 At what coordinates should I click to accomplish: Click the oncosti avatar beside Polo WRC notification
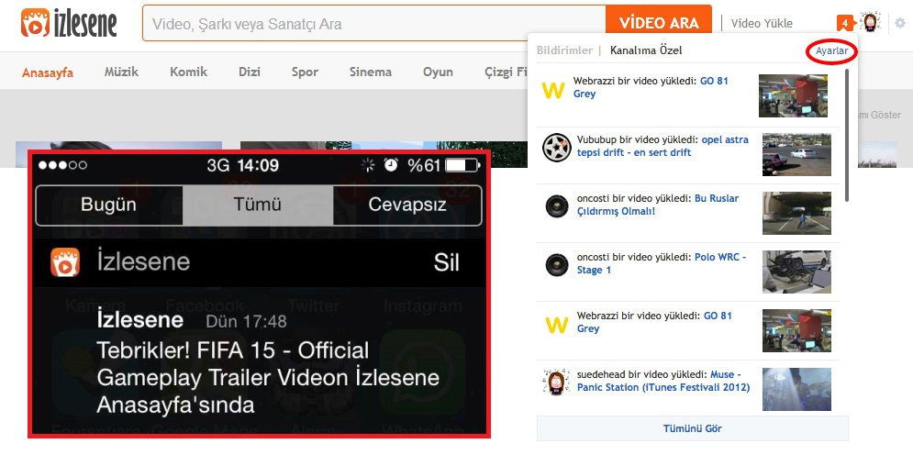557,265
